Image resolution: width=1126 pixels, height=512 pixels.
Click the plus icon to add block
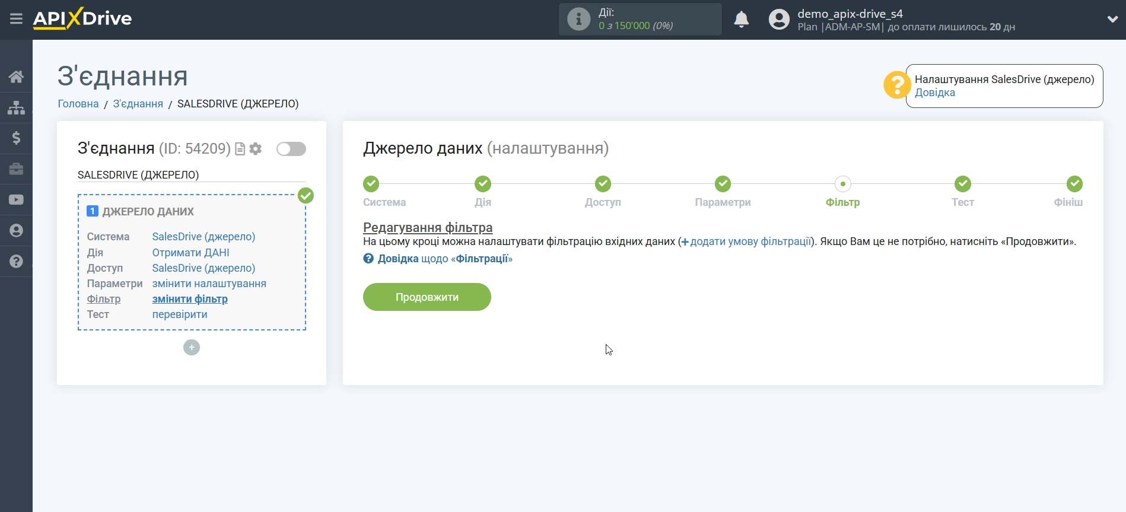coord(192,347)
